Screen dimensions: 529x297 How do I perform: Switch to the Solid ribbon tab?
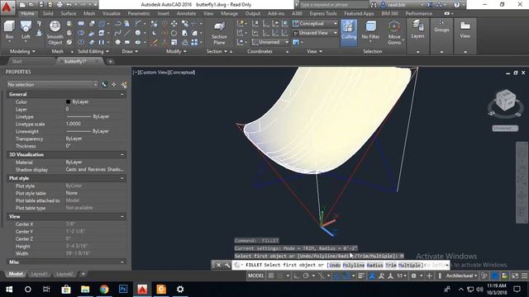click(x=48, y=13)
